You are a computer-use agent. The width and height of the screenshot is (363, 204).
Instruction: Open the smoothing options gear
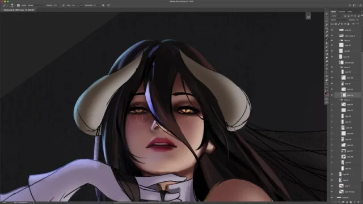103,5
